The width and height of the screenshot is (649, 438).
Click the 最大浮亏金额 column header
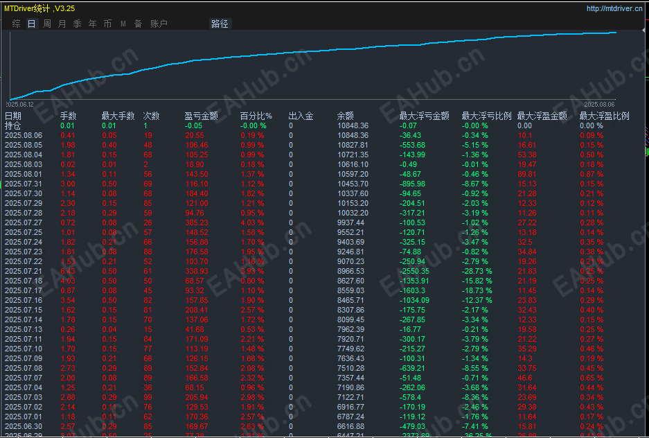point(425,116)
